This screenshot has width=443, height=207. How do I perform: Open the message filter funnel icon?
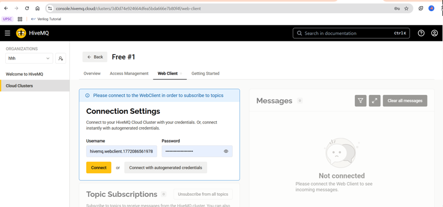point(361,101)
